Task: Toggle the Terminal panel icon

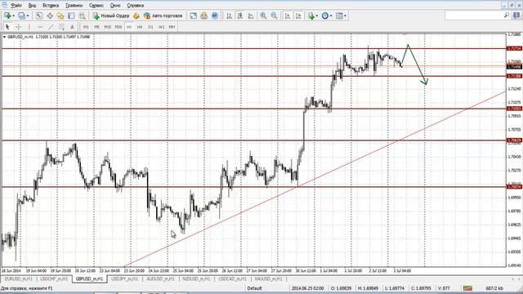Action: 71,16
